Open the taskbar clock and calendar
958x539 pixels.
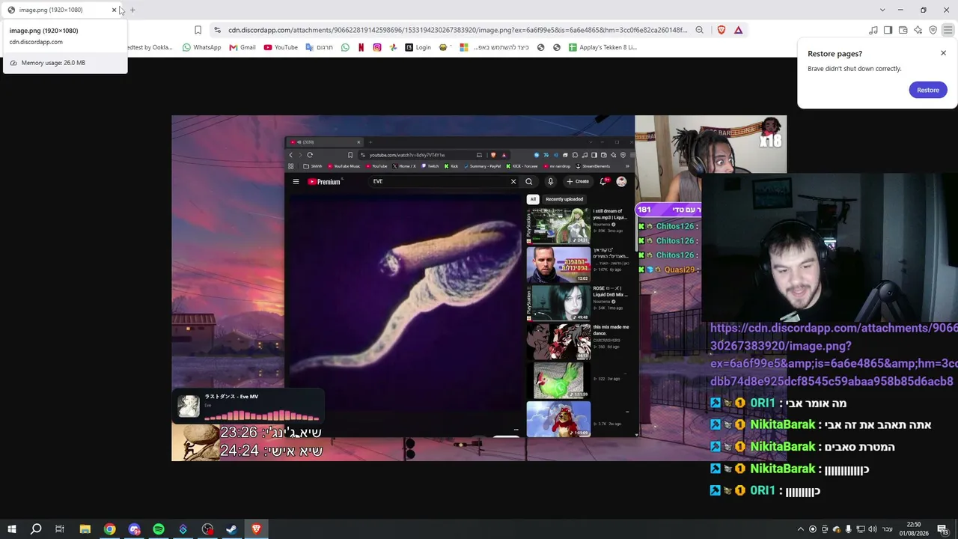(914, 529)
